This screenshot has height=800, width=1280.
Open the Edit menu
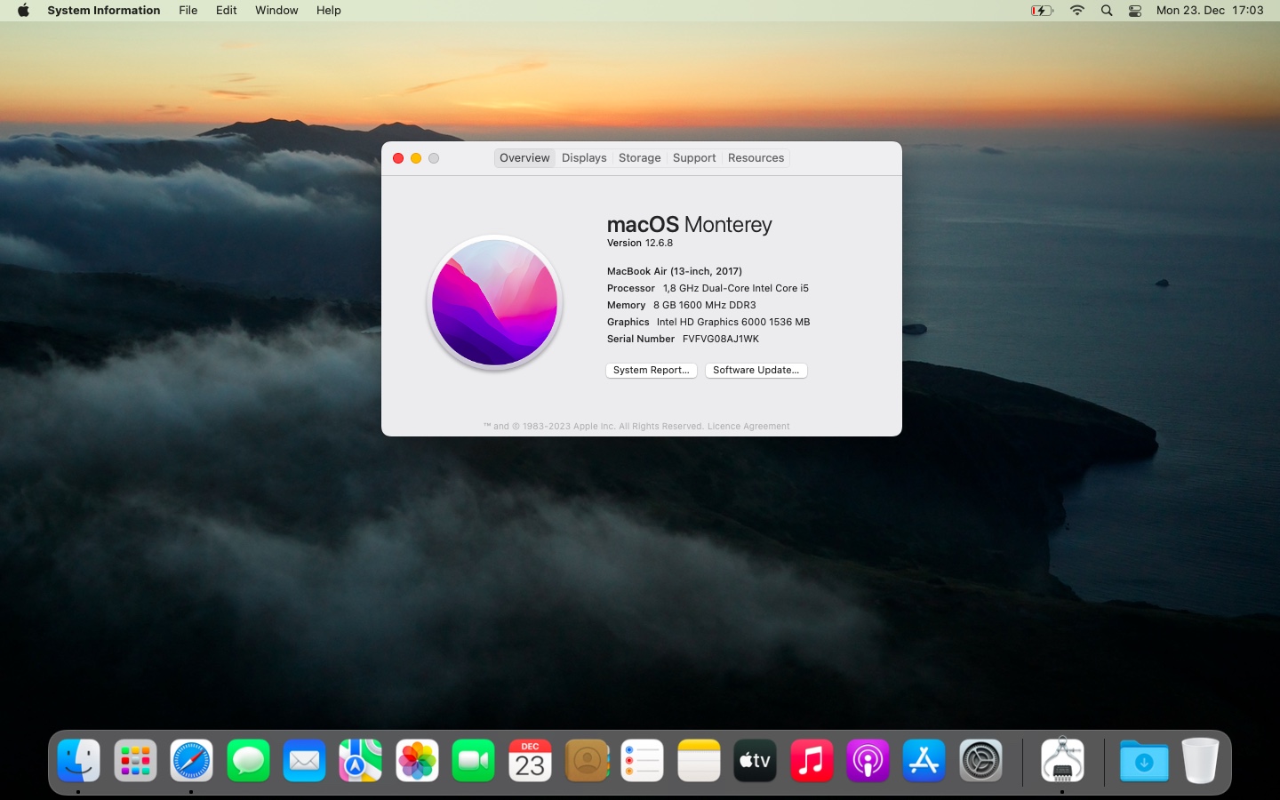click(x=227, y=11)
